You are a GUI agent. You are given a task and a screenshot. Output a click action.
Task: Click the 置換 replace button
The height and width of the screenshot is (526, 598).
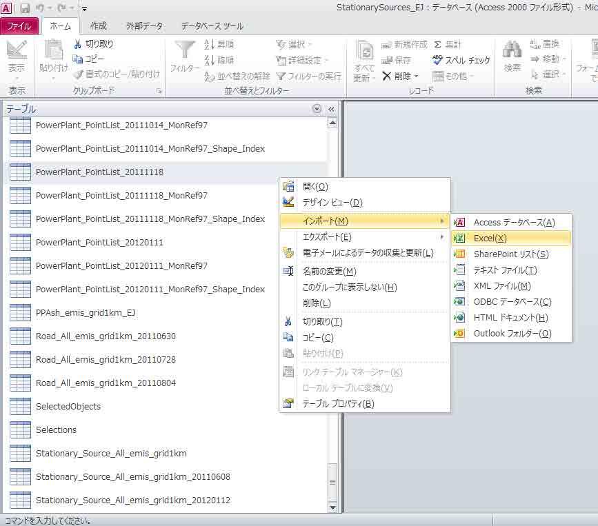545,44
